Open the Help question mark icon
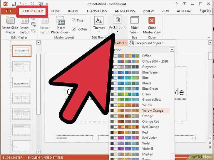 [176, 4]
